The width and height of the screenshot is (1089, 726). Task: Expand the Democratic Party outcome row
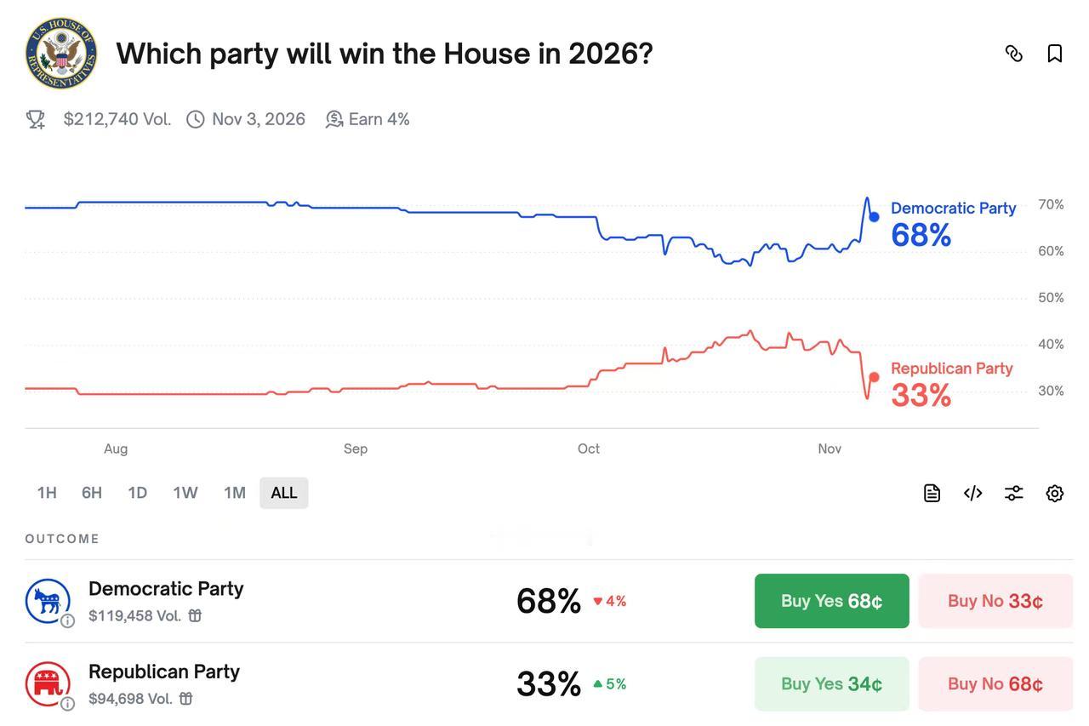point(167,587)
